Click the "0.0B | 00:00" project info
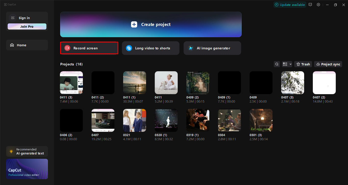This screenshot has width=348, height=185. coord(68,139)
